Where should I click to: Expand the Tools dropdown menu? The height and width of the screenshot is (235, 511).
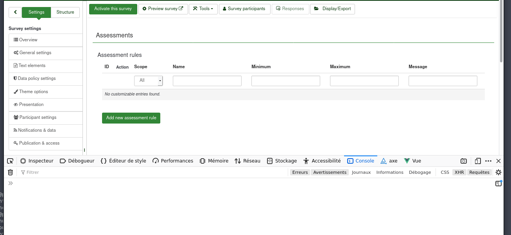coord(203,9)
